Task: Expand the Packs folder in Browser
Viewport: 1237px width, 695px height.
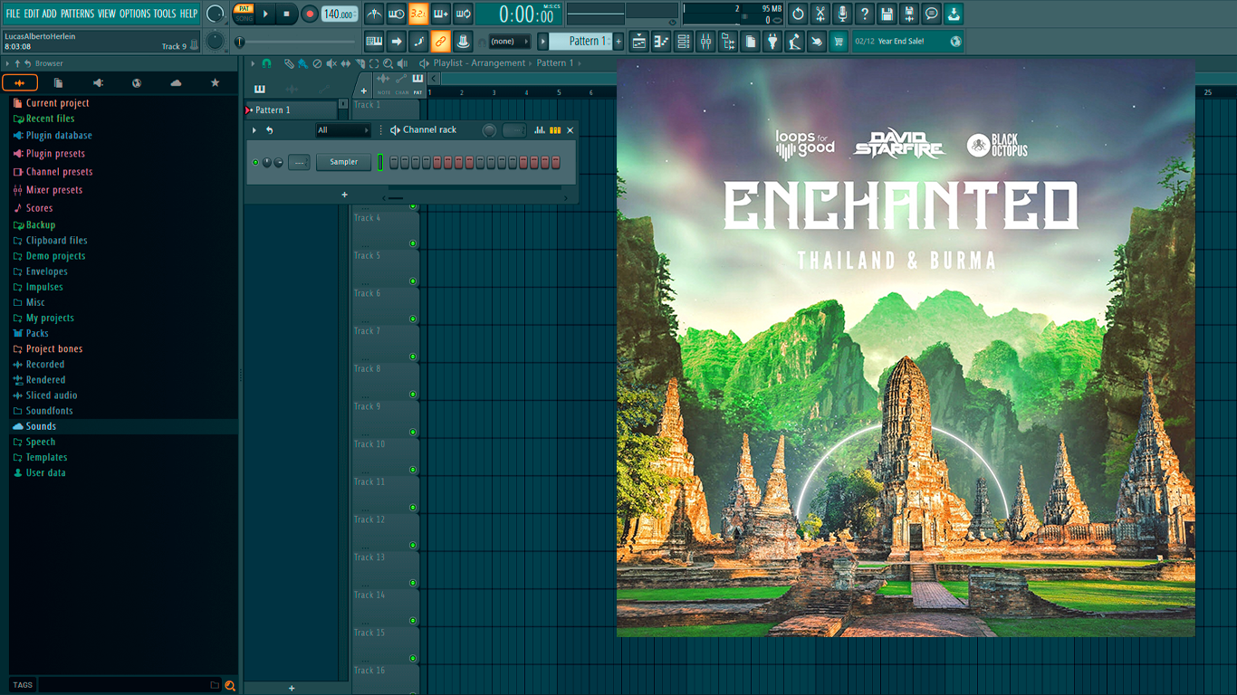Action: point(37,334)
